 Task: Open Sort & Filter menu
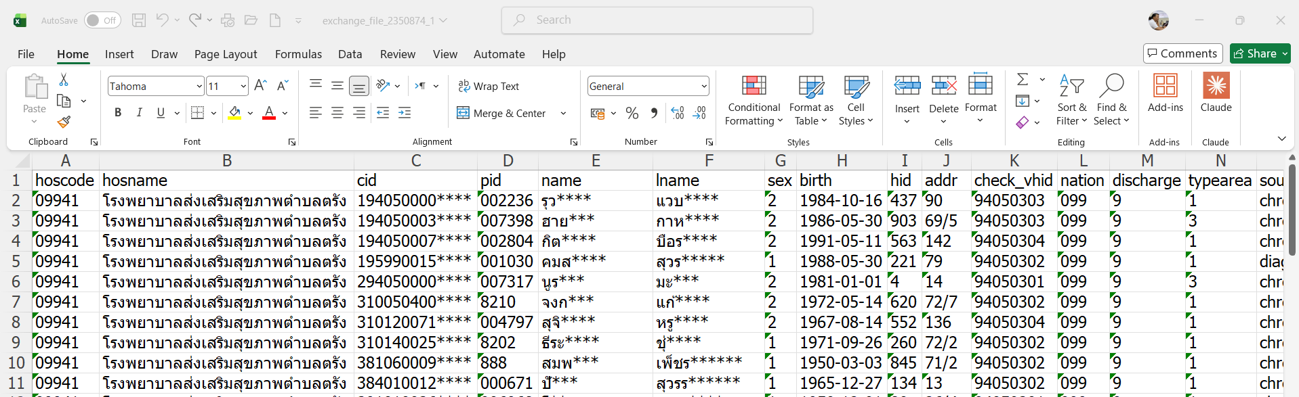pos(1071,100)
